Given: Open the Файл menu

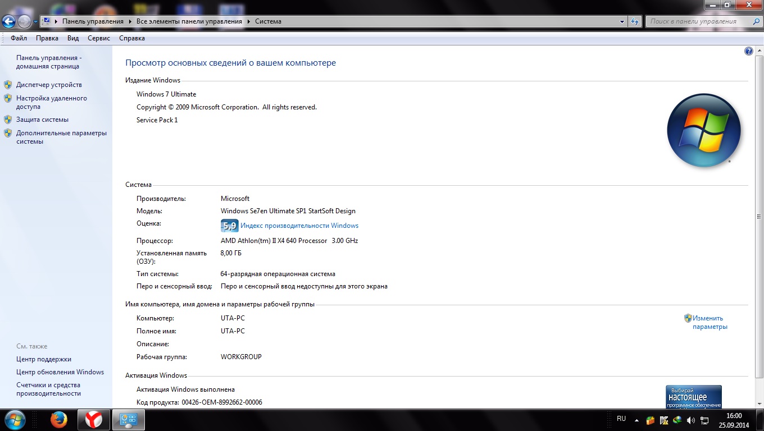Looking at the screenshot, I should click(19, 38).
